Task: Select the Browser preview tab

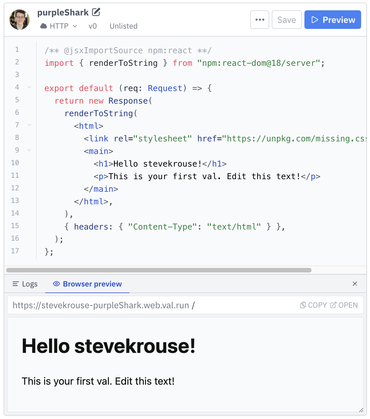Action: coord(88,284)
